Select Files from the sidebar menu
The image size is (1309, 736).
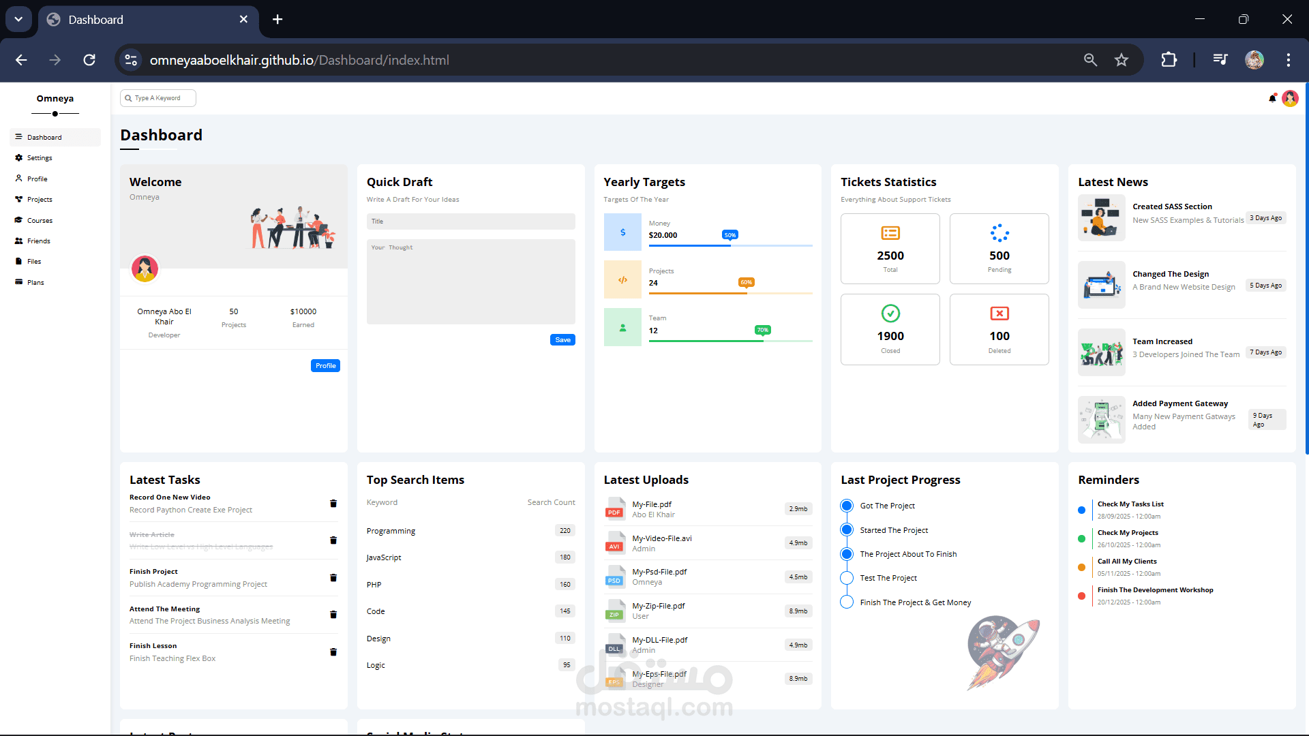(18, 261)
